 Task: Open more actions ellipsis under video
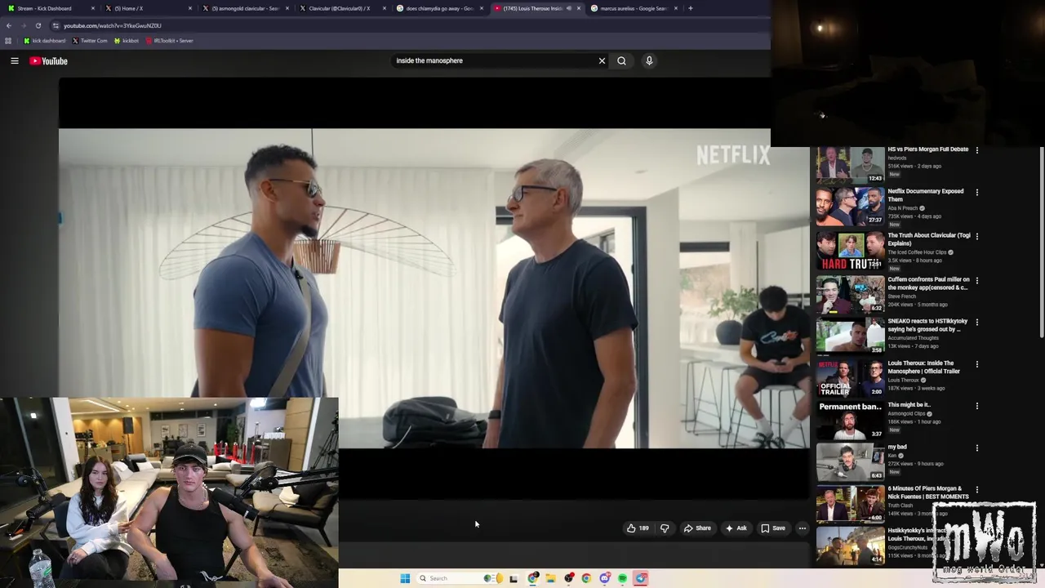coord(802,528)
